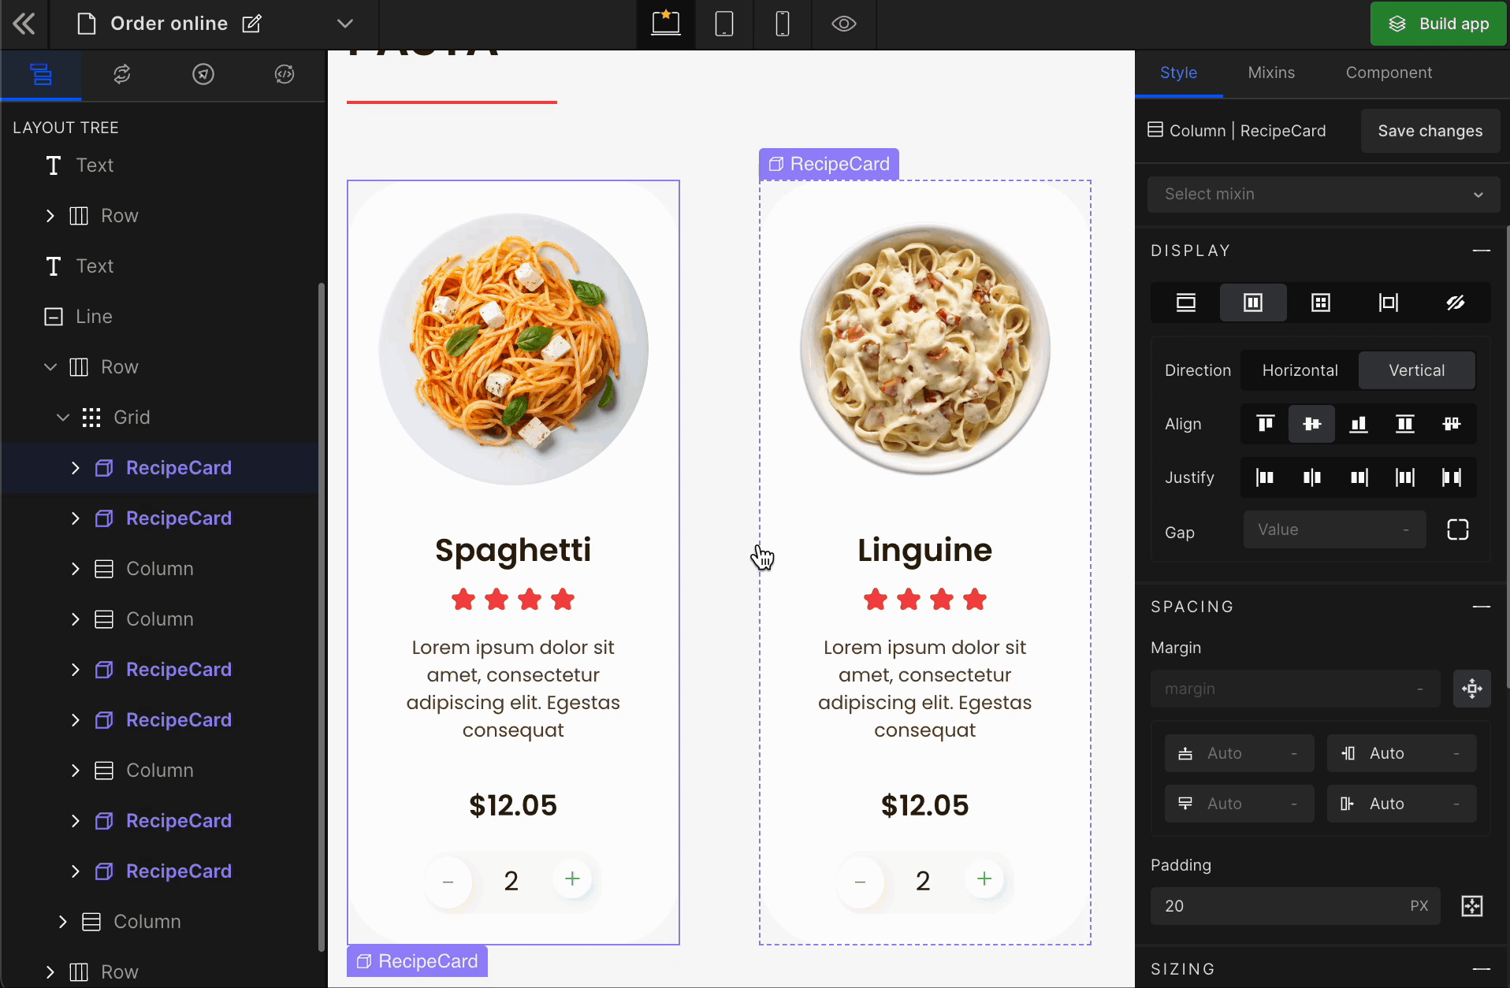Align items stretch icon
This screenshot has height=988, width=1510.
[1405, 424]
